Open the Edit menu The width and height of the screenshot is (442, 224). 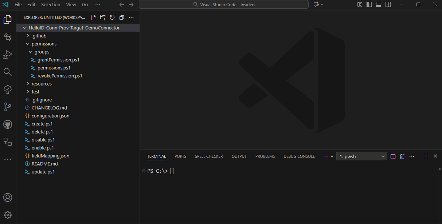[32, 4]
